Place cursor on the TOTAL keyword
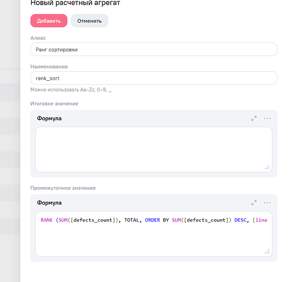This screenshot has width=290, height=282. 132,220
